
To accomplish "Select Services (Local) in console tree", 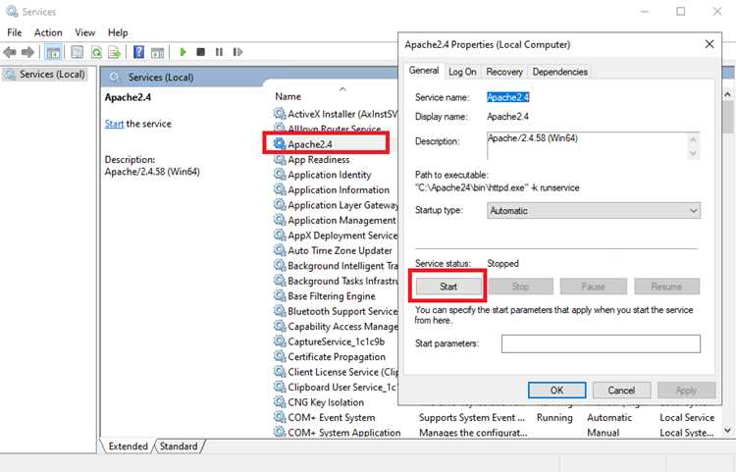I will pyautogui.click(x=45, y=75).
